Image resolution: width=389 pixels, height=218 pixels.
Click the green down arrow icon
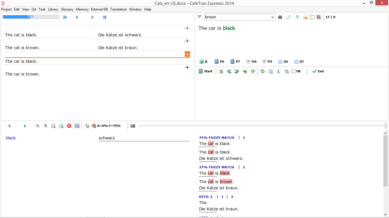pos(278,72)
